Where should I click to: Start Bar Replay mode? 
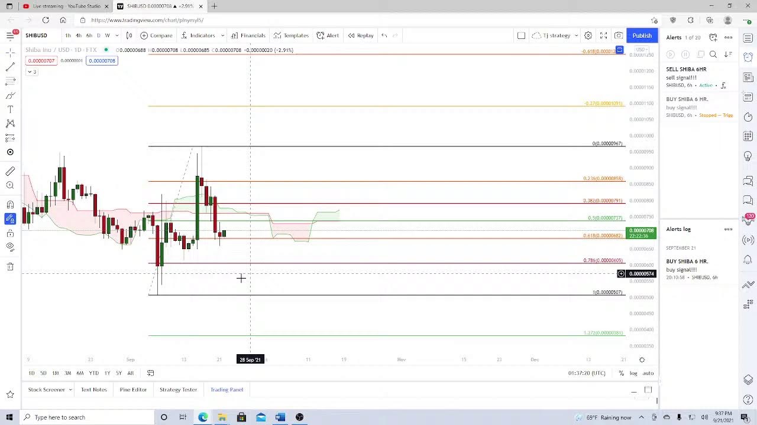pyautogui.click(x=360, y=35)
